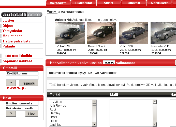Click inside the empty Malli list box
The width and height of the screenshot is (176, 127).
(x=131, y=113)
